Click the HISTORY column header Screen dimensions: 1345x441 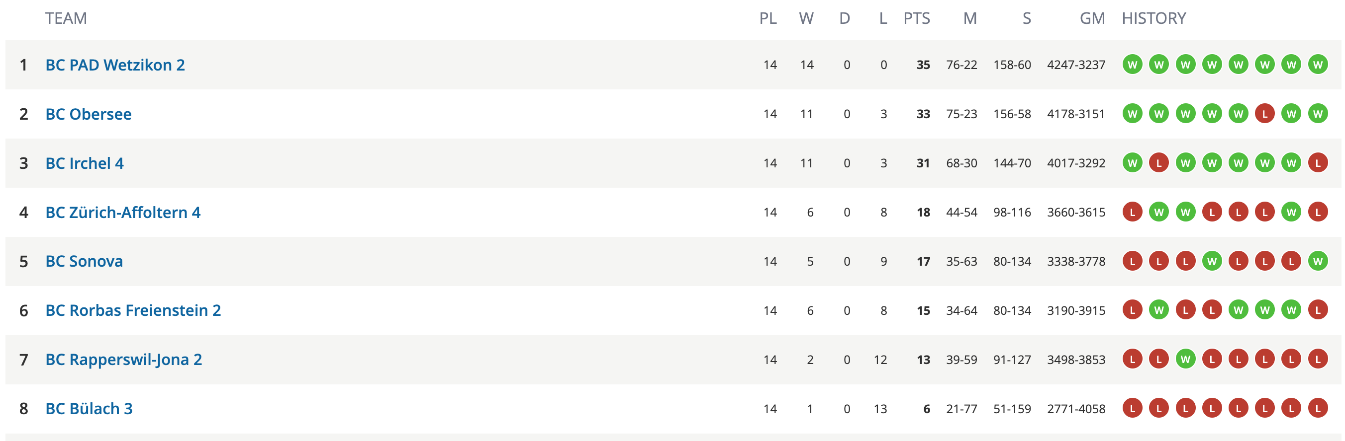(x=1154, y=18)
